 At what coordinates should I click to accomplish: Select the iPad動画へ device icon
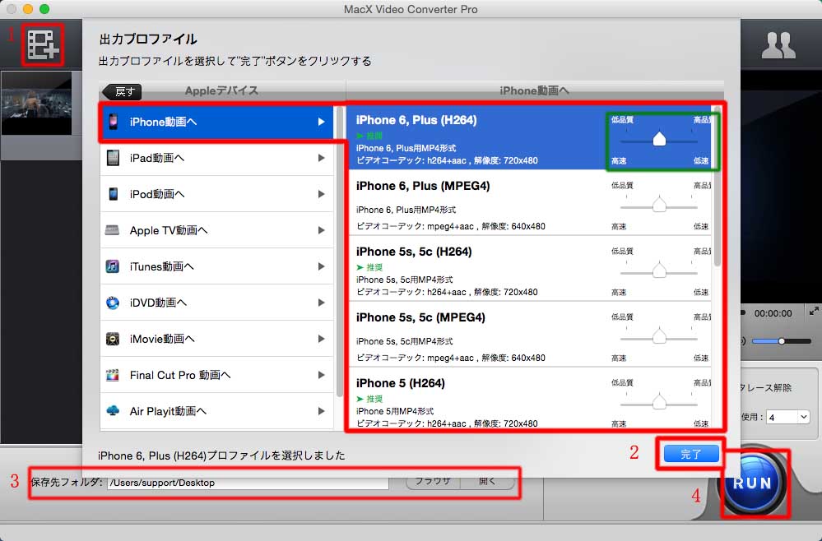point(113,158)
